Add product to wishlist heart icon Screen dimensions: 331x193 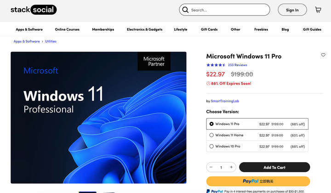323,55
